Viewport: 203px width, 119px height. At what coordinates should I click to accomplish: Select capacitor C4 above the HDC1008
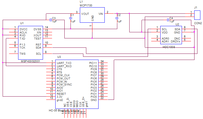pos(168,20)
